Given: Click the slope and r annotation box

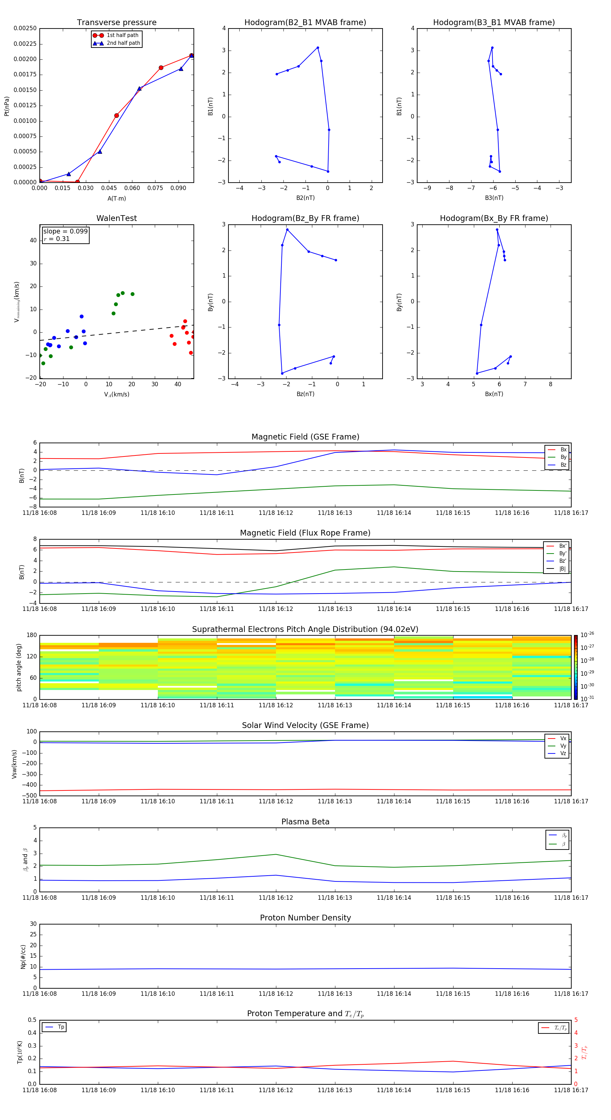Looking at the screenshot, I should pyautogui.click(x=66, y=235).
